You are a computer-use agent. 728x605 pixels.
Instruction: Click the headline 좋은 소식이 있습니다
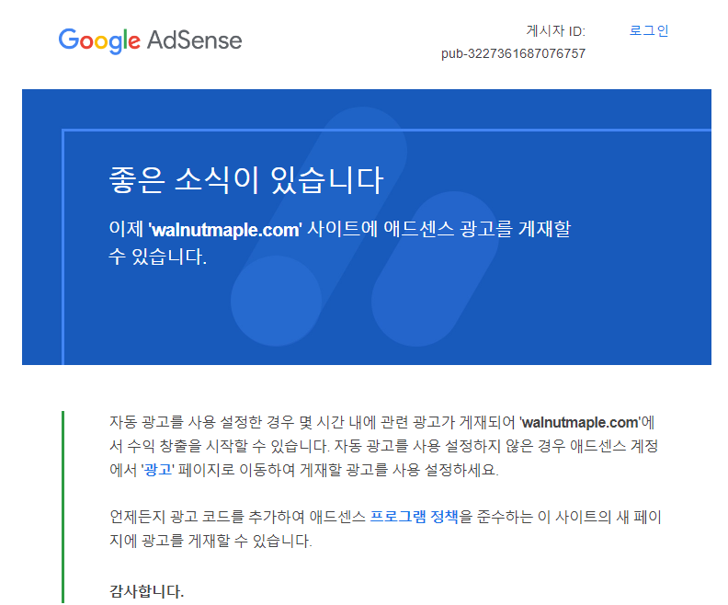click(x=246, y=180)
